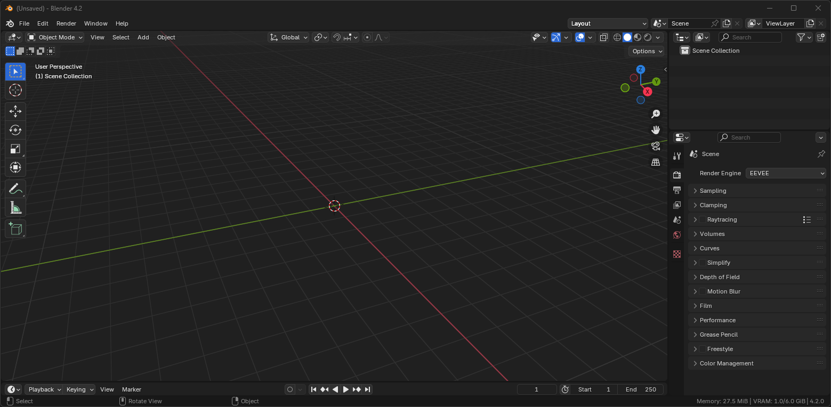Open the timeline Marker menu

click(132, 389)
